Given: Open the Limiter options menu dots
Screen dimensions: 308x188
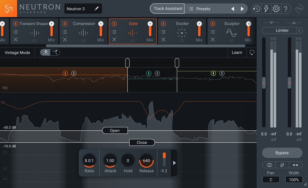Looking at the screenshot, I should pos(299,30).
